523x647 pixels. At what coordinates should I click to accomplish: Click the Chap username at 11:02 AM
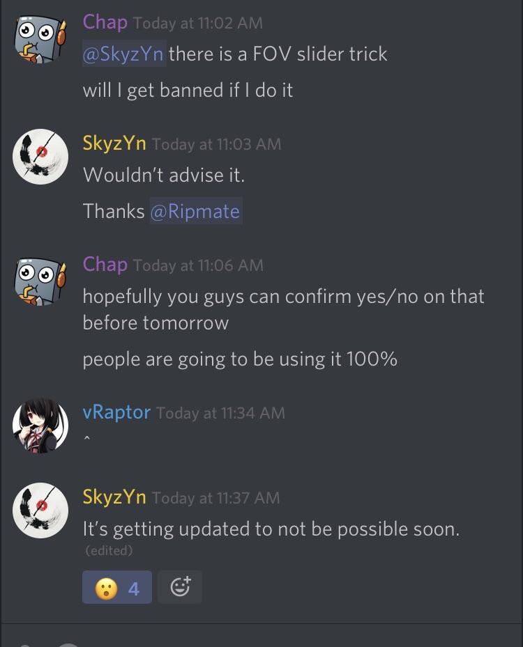point(105,22)
